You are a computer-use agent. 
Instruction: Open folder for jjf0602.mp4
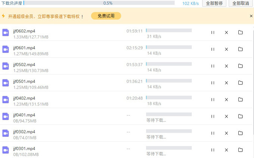click(241, 32)
